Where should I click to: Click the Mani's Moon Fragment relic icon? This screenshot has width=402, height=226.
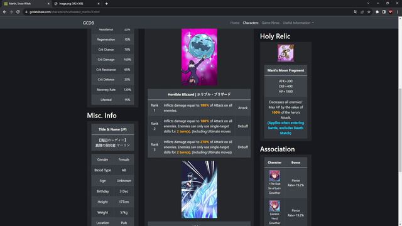pyautogui.click(x=286, y=53)
